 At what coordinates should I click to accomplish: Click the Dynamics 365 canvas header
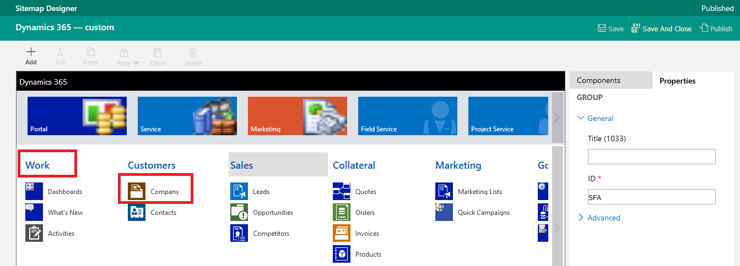(291, 81)
